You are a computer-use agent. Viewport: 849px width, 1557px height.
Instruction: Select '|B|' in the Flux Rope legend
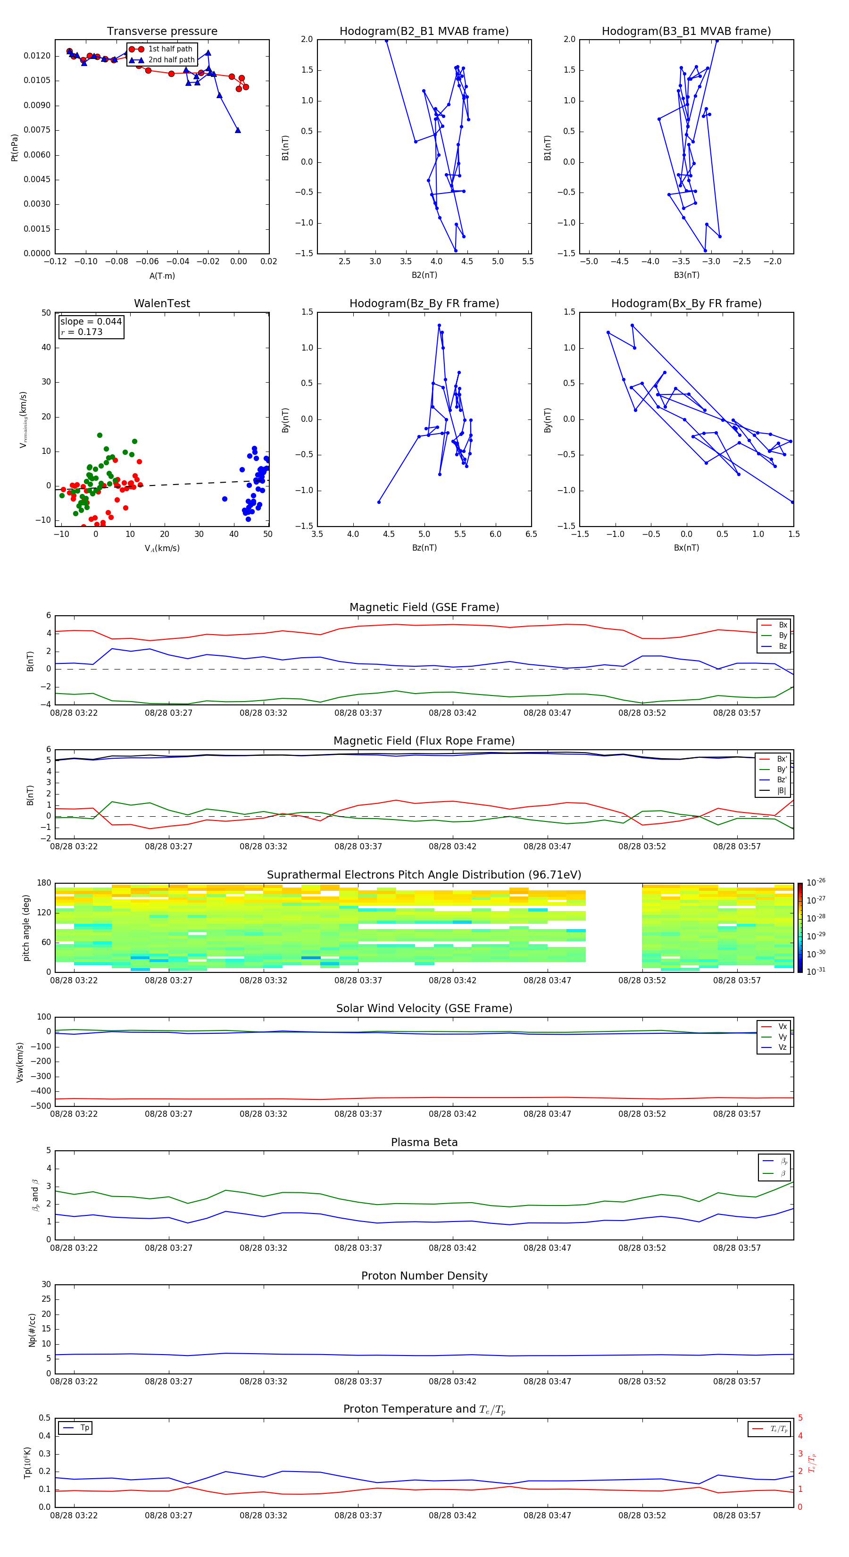tap(774, 791)
